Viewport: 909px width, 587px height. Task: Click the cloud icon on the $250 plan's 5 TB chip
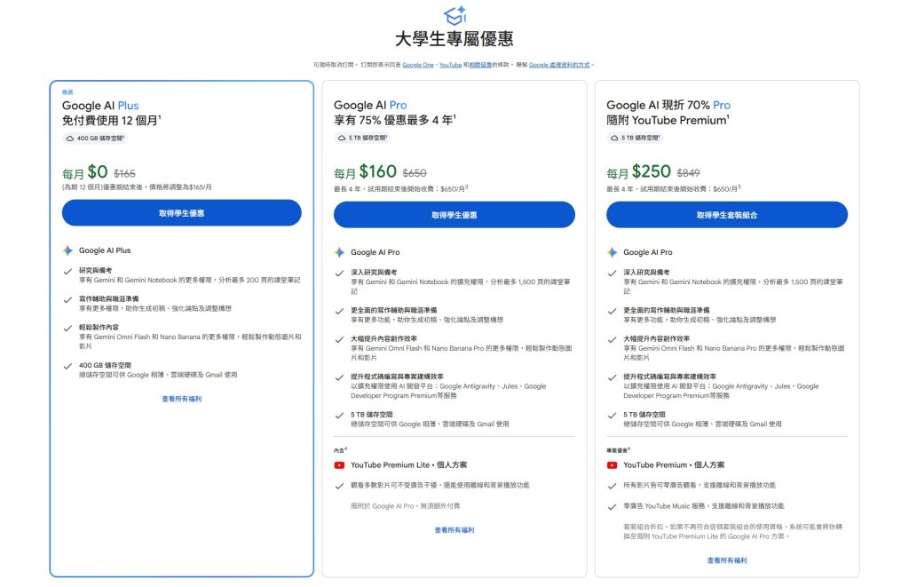(614, 138)
